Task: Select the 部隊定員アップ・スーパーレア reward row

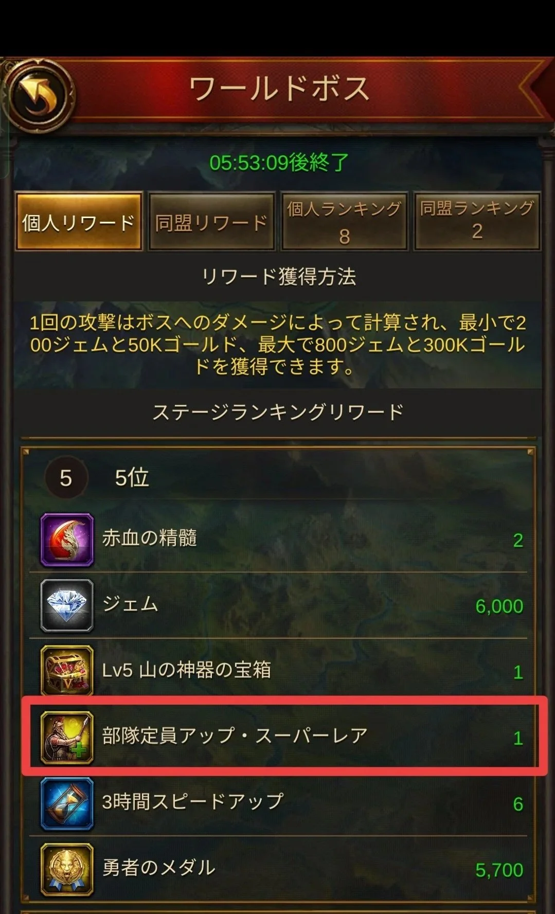Action: pyautogui.click(x=283, y=737)
